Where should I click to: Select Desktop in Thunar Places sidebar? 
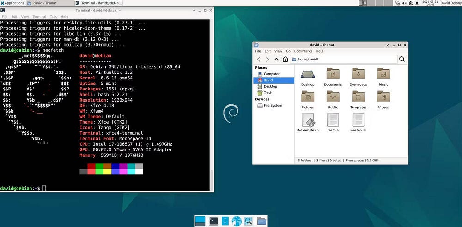tap(274, 86)
